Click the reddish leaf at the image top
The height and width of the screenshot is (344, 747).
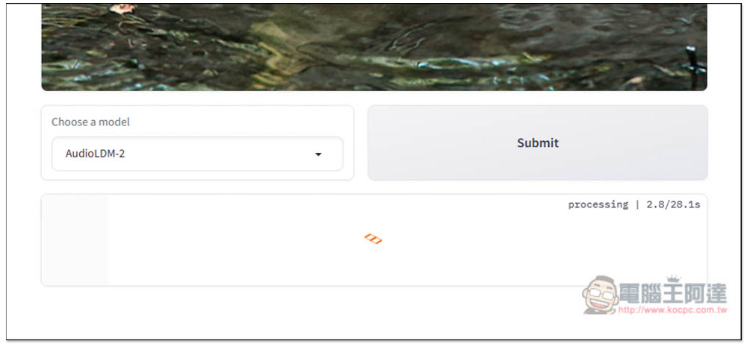(123, 8)
